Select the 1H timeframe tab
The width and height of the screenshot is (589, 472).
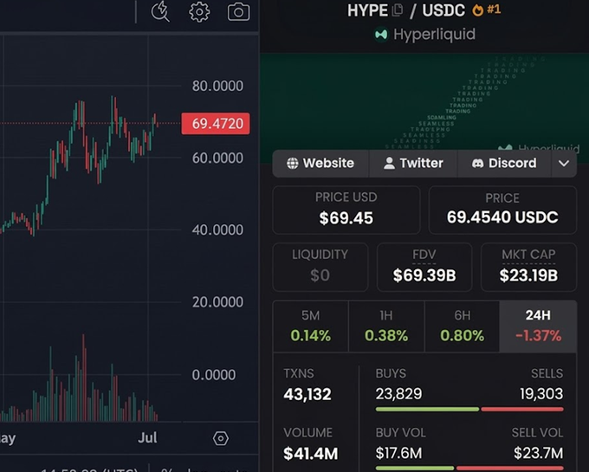(386, 326)
